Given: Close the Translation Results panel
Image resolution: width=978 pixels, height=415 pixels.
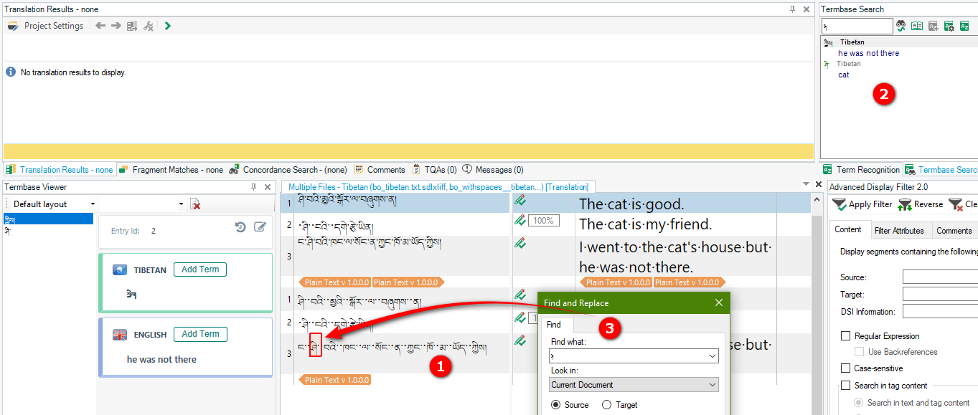Looking at the screenshot, I should point(807,9).
